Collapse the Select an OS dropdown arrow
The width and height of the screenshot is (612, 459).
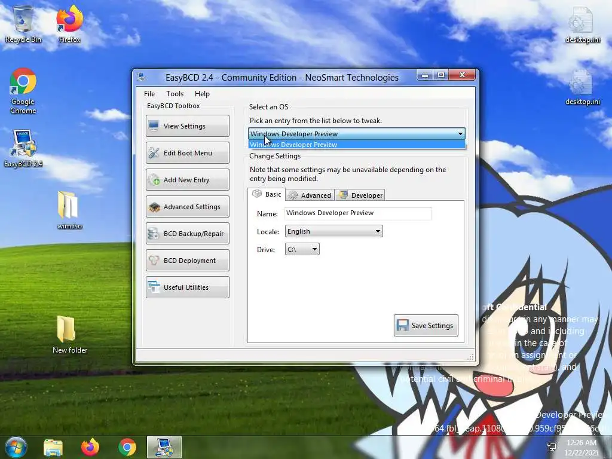pyautogui.click(x=461, y=134)
